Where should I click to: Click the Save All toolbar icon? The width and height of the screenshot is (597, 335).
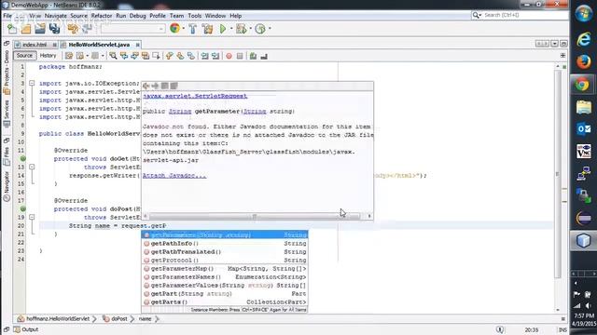54,29
